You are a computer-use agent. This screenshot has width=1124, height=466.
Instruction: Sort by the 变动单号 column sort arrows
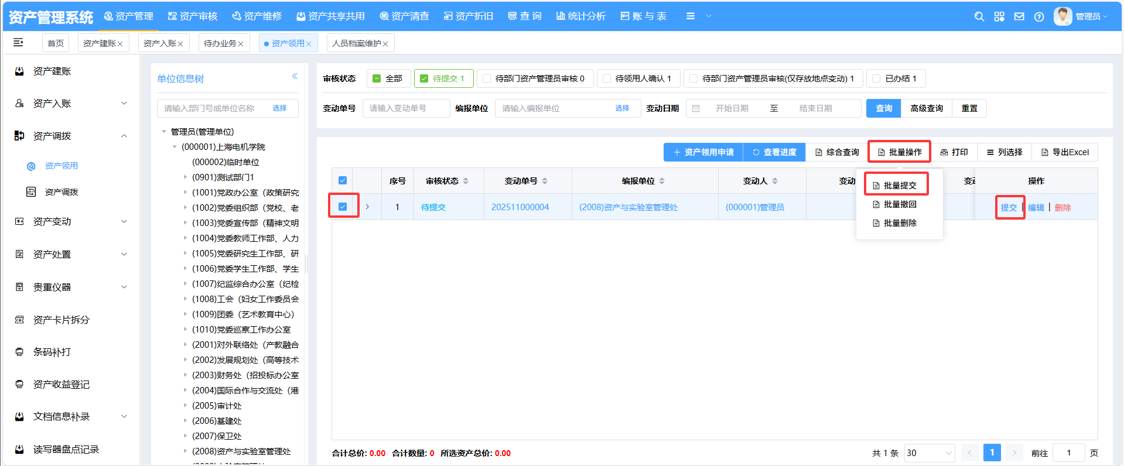[545, 181]
